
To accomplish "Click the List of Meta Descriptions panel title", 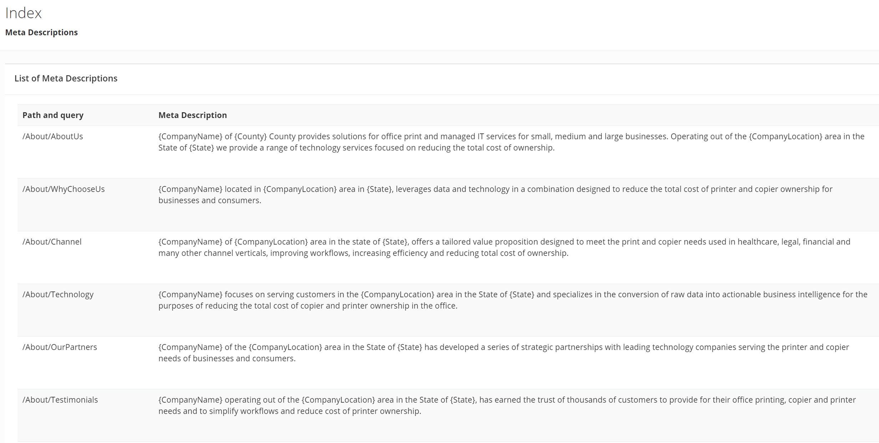I will click(x=66, y=78).
